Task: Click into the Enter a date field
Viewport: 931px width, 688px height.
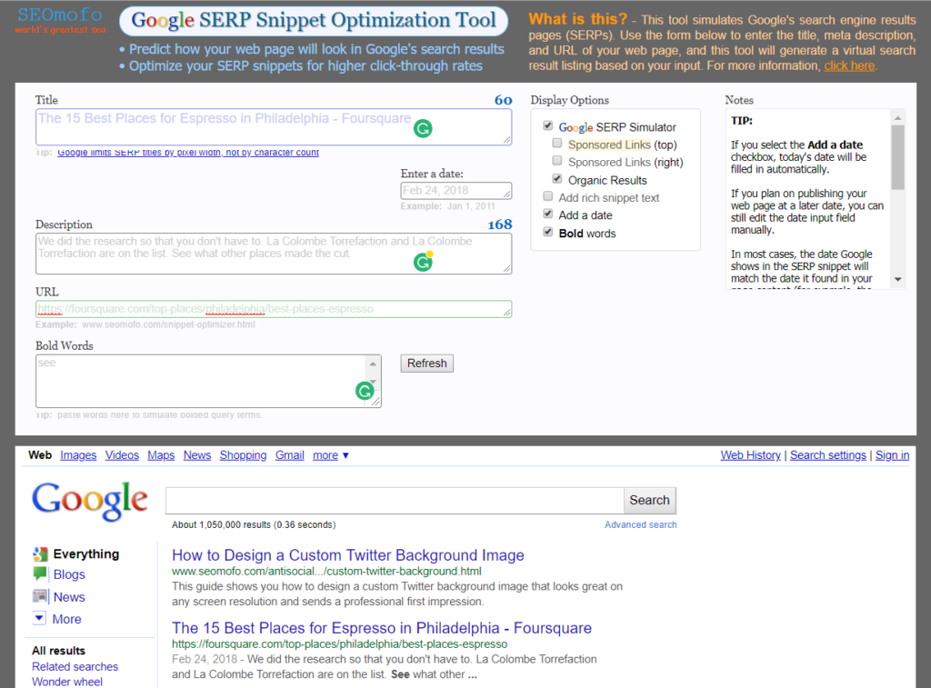Action: [x=455, y=191]
